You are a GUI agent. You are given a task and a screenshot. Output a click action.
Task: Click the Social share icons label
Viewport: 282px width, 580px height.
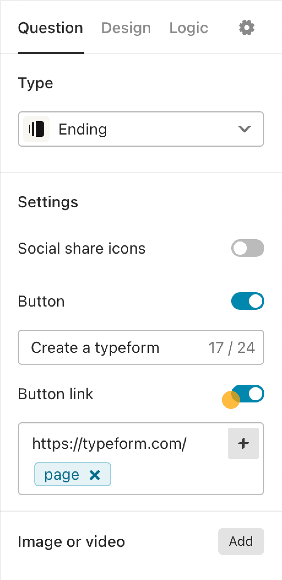82,248
